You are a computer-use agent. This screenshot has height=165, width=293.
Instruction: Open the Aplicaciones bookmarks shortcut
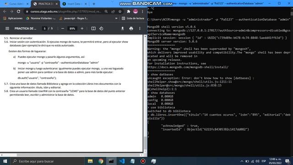13,18
